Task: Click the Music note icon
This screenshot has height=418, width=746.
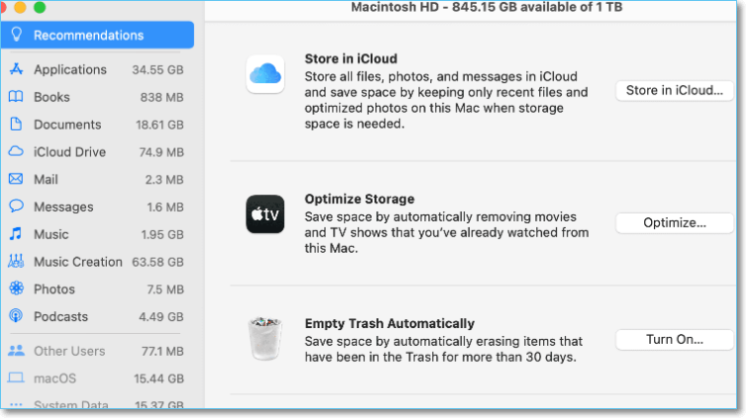Action: [x=16, y=234]
